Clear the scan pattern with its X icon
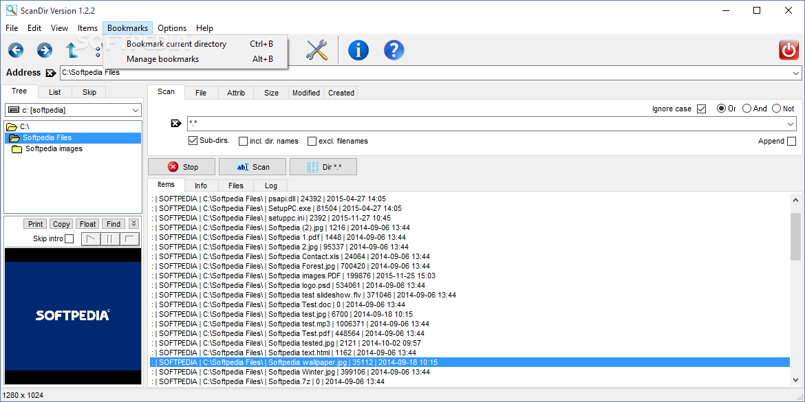 [175, 124]
